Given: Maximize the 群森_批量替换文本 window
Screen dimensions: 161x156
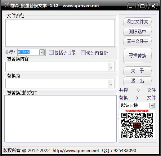Looking at the screenshot, I should (x=142, y=6).
